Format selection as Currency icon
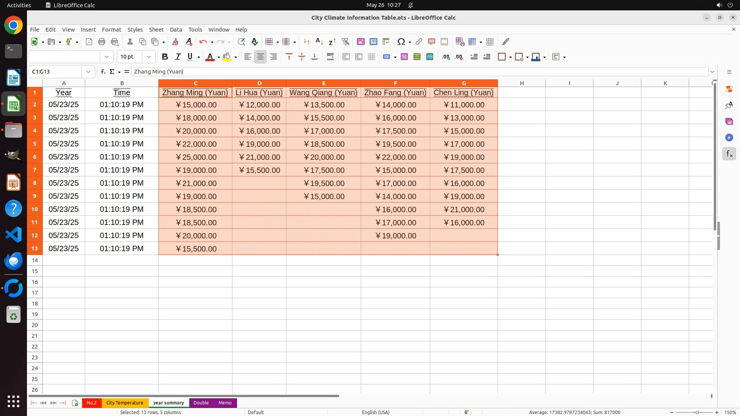 tap(387, 57)
